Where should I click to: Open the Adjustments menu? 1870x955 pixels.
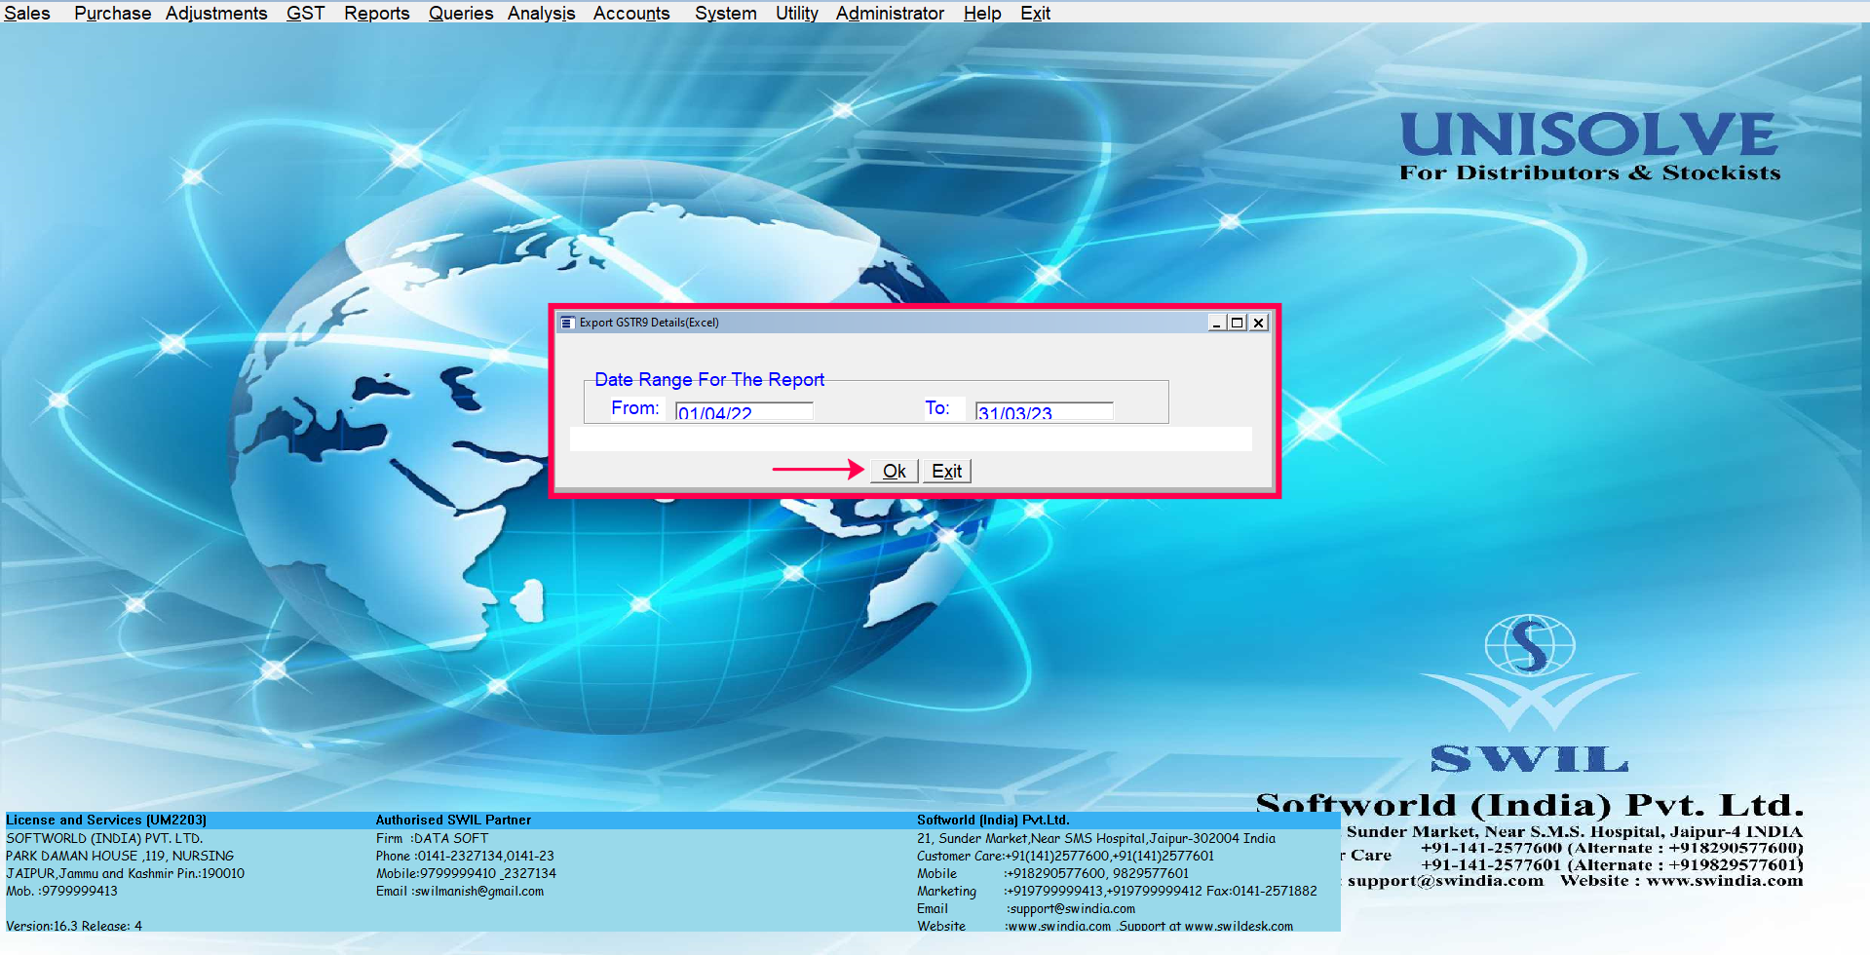(216, 13)
